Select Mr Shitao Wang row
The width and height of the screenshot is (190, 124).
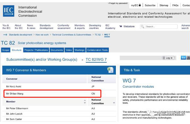59,94
